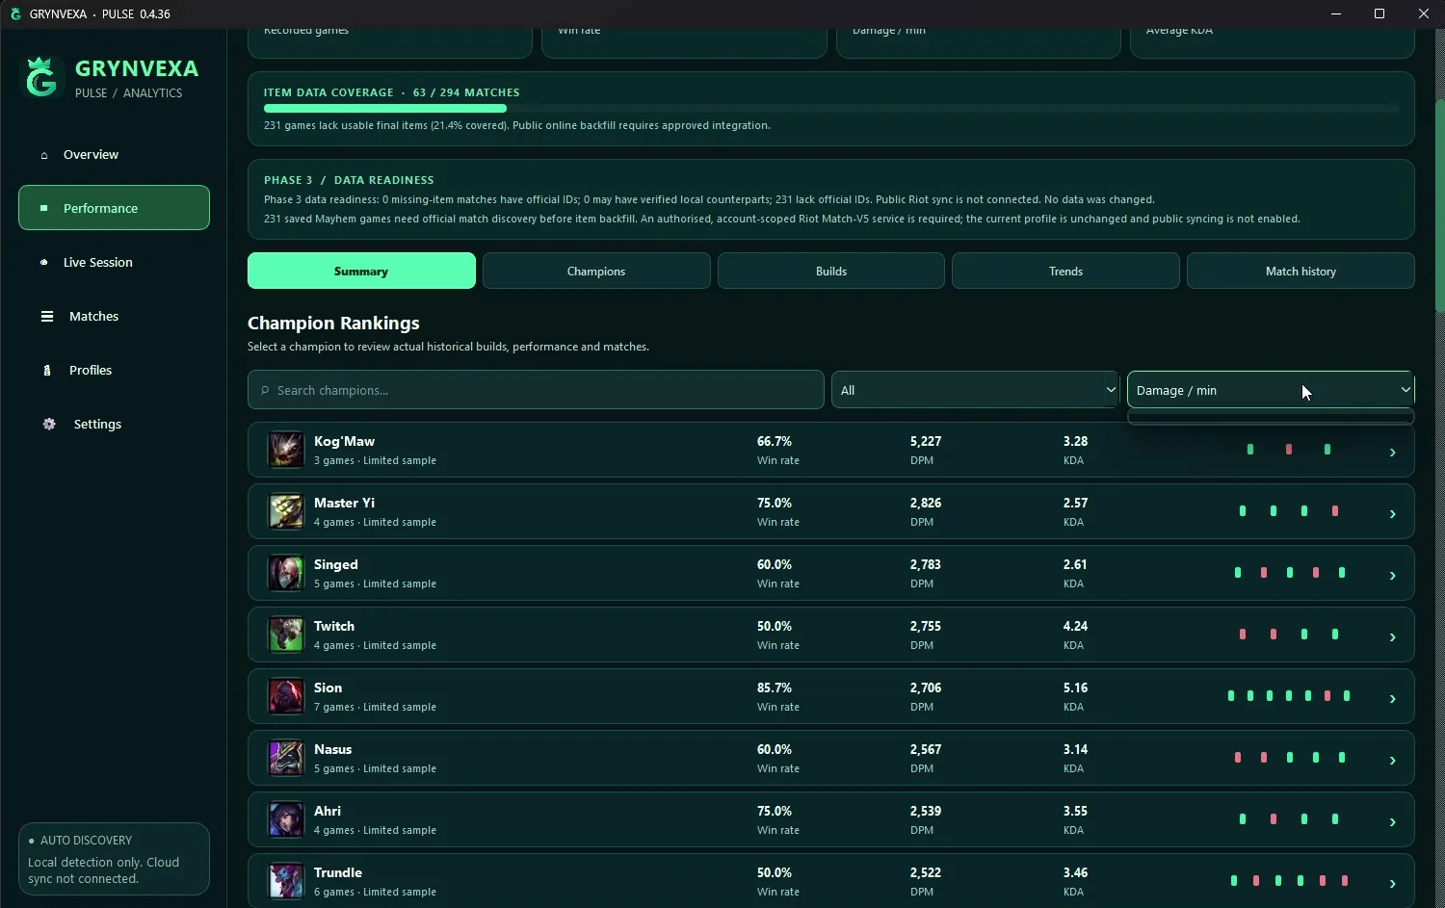Click the Trundle row chevron arrow
Screen dimensions: 1445x908
(x=1392, y=883)
